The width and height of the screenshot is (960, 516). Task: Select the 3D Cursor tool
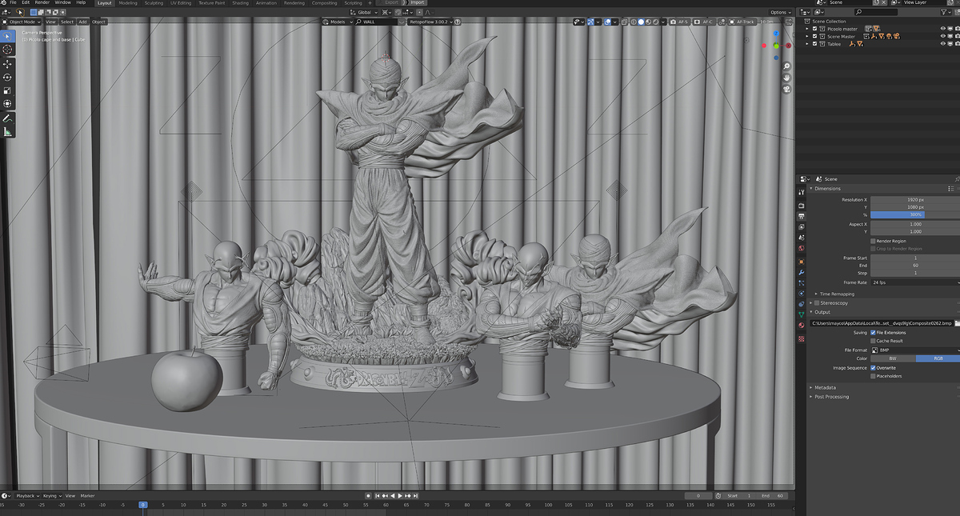point(7,50)
